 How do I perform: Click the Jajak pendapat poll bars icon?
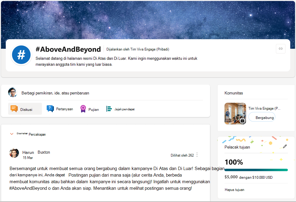click(x=109, y=109)
